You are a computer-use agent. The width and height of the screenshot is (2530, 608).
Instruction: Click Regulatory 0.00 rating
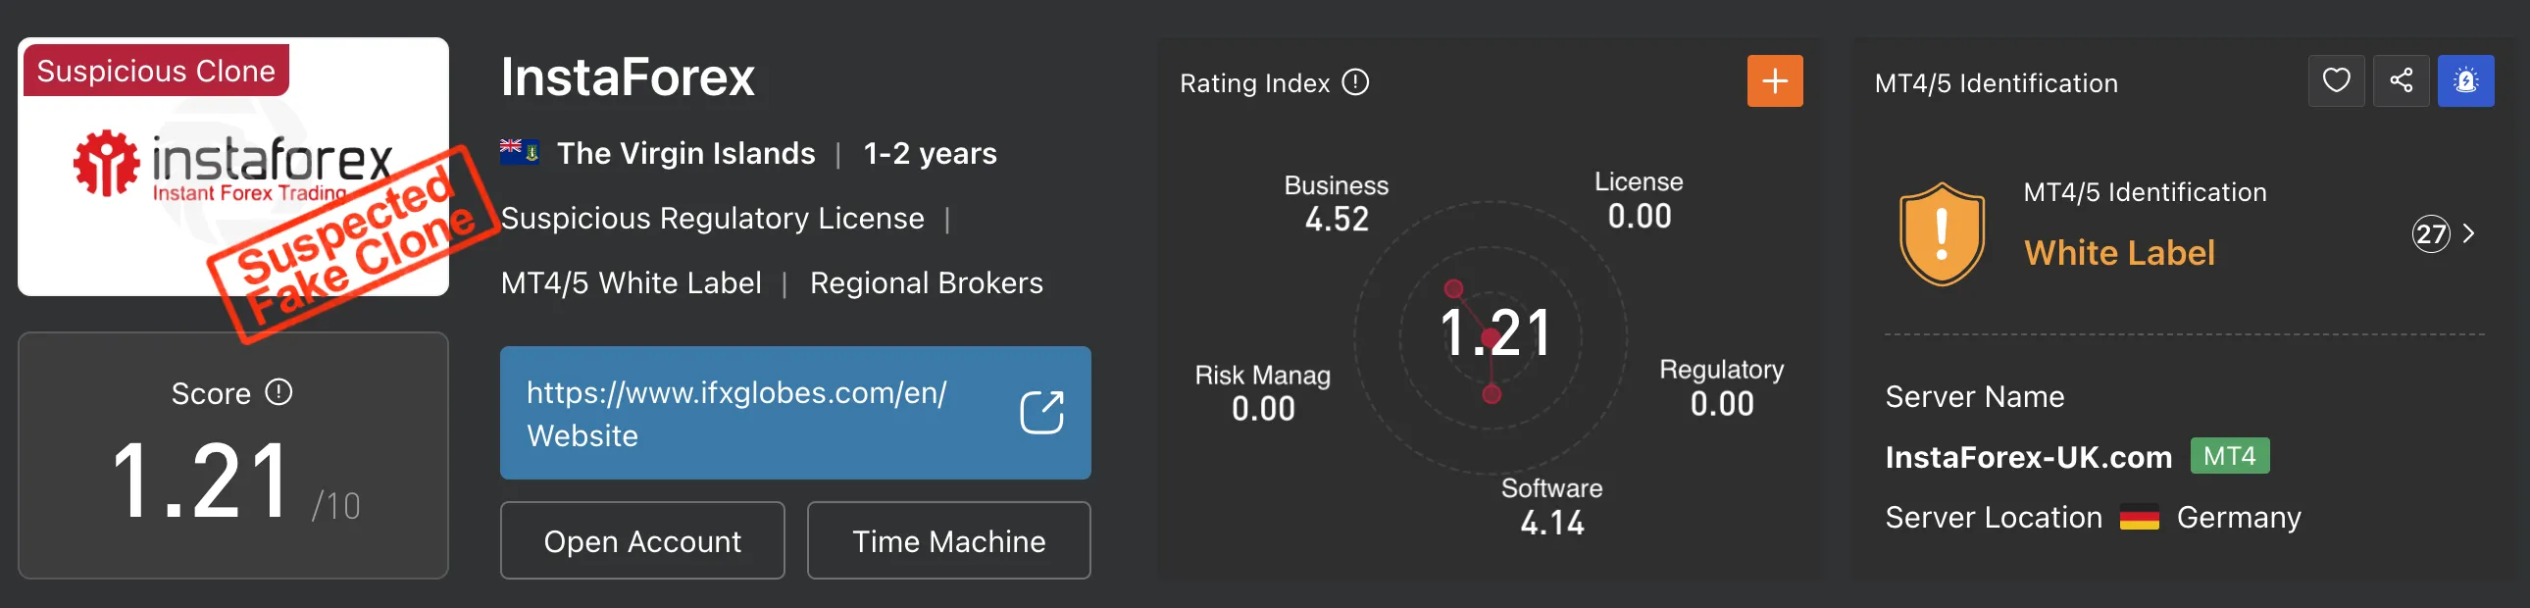tap(1722, 388)
